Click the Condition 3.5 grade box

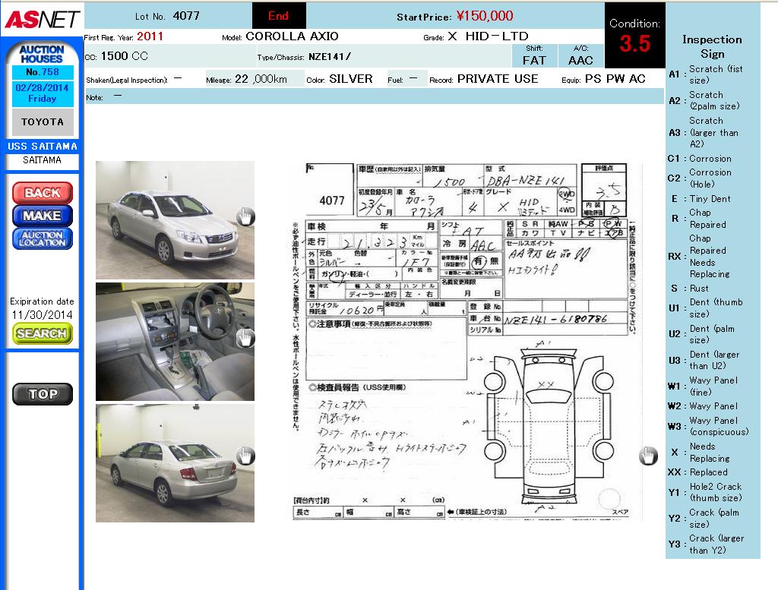[634, 36]
